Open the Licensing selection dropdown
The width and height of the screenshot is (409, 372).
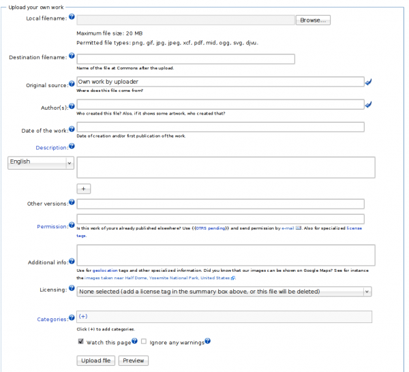coord(224,292)
